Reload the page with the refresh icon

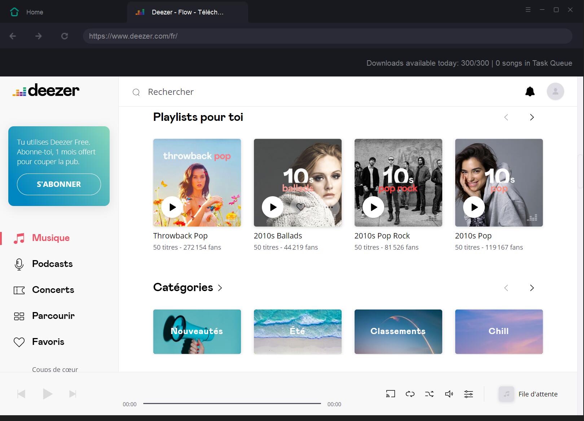coord(65,36)
